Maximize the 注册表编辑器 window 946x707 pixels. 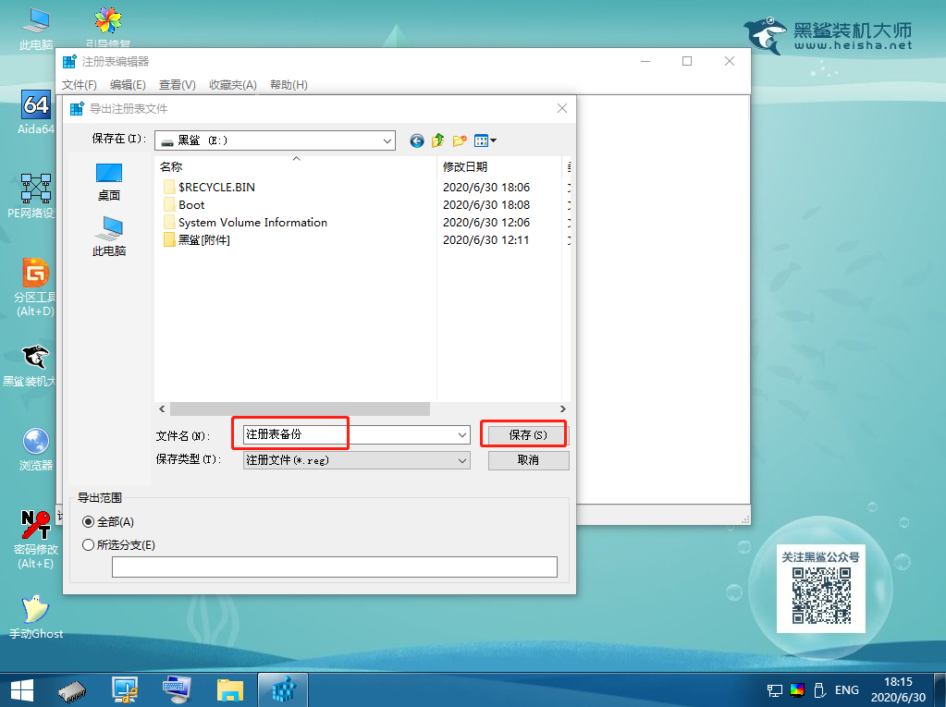[x=687, y=61]
